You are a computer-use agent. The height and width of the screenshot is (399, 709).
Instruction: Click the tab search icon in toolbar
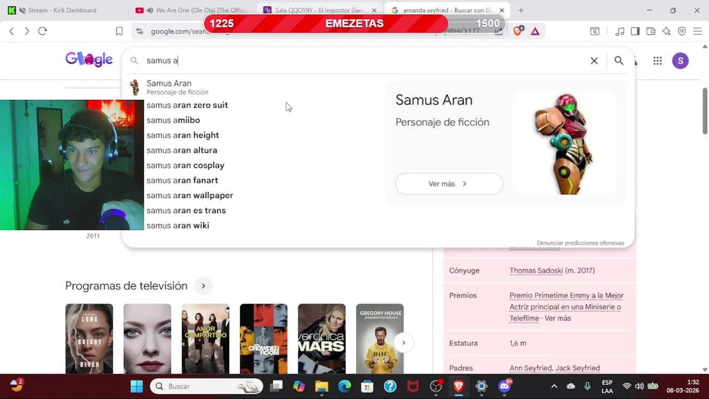point(595,31)
